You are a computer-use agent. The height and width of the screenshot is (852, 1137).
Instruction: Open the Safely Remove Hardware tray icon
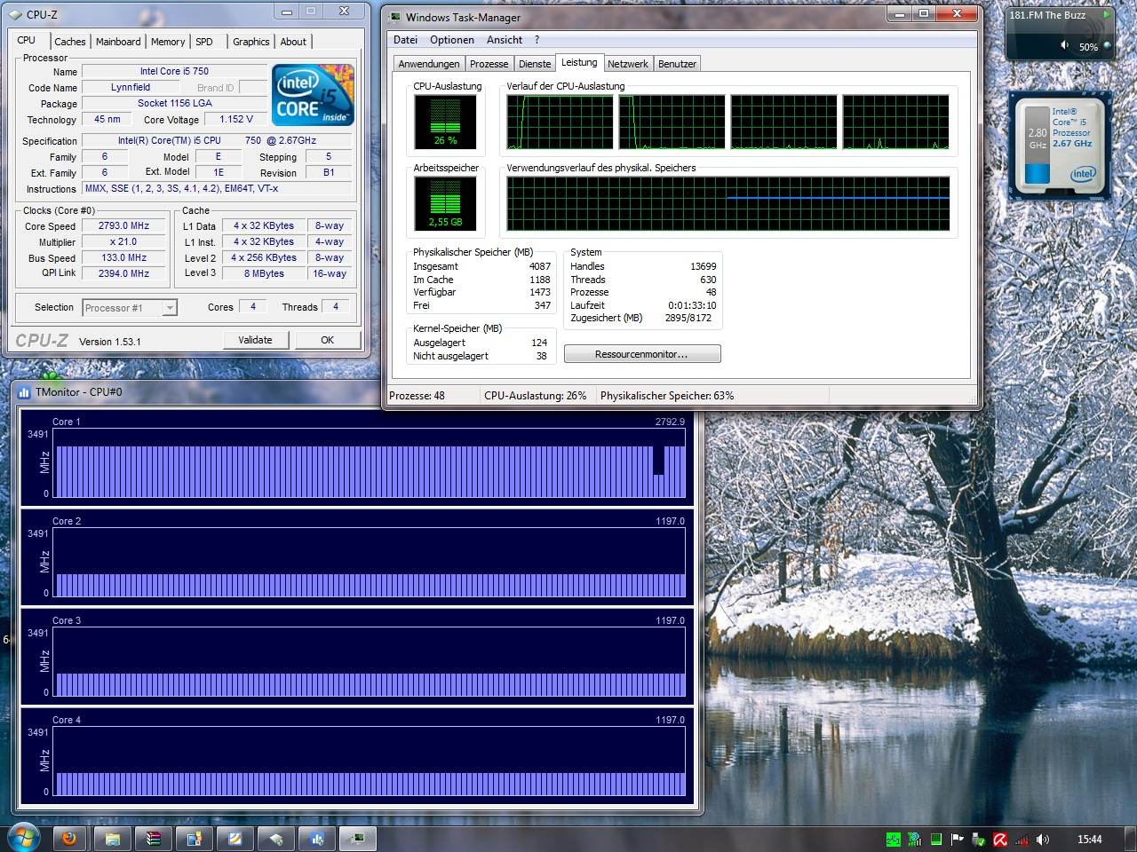[x=979, y=839]
